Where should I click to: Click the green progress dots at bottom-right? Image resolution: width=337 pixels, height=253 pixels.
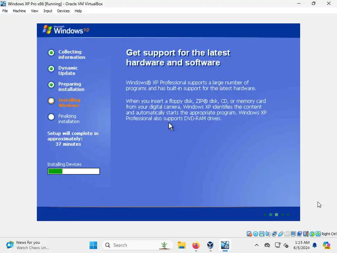[x=276, y=215]
